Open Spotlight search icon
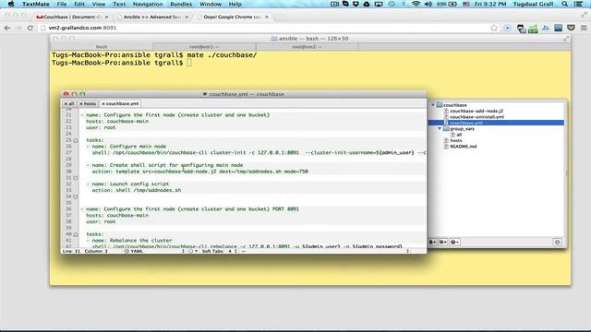 pos(564,4)
